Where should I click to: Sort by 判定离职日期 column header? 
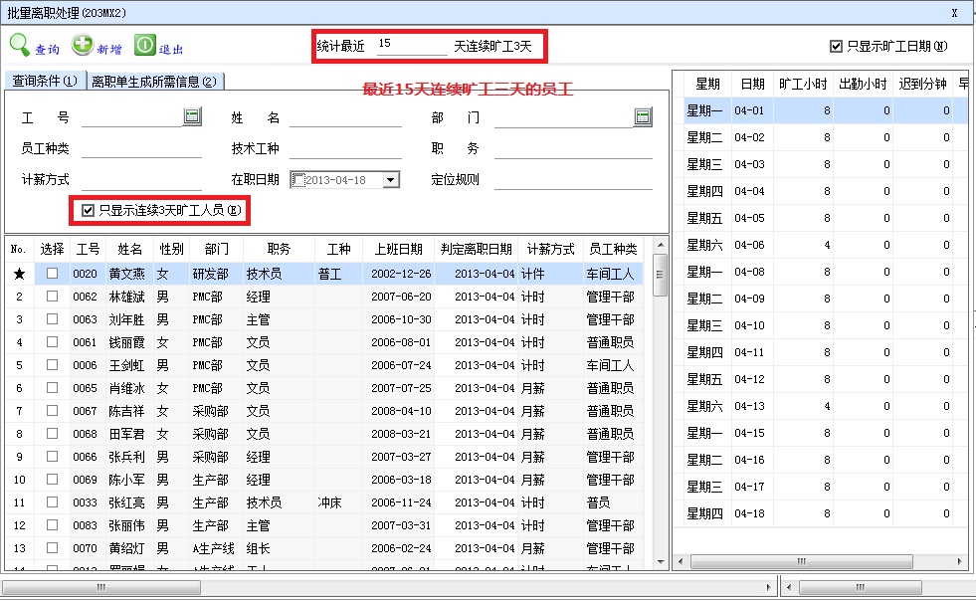click(x=476, y=249)
